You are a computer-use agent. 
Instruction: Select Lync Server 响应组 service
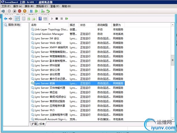pos(77,92)
